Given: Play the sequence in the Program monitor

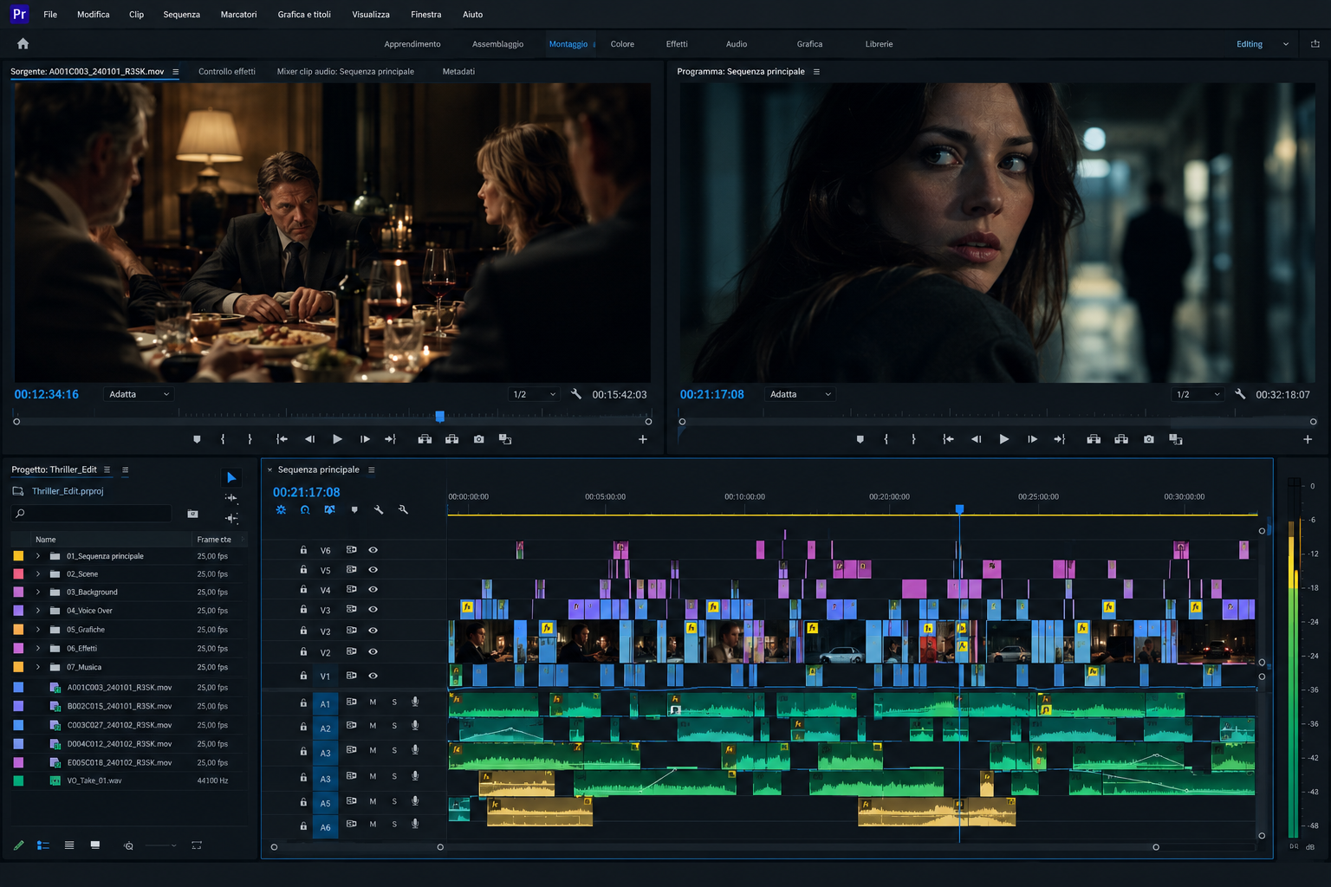Looking at the screenshot, I should click(1003, 439).
